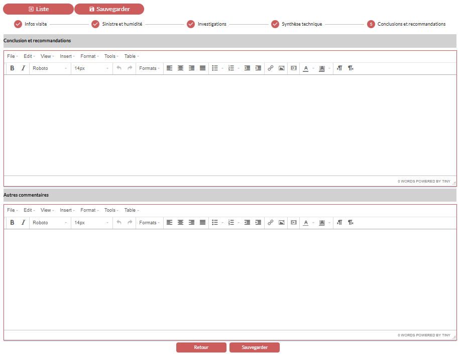Open Table menu in Conclusion editor

coord(132,56)
